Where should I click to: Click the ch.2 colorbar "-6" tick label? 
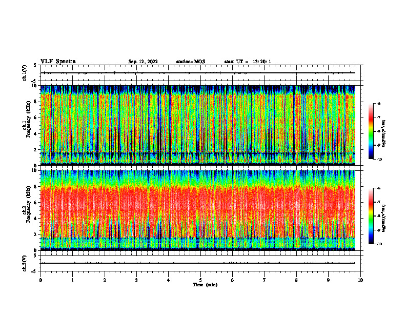378,188
